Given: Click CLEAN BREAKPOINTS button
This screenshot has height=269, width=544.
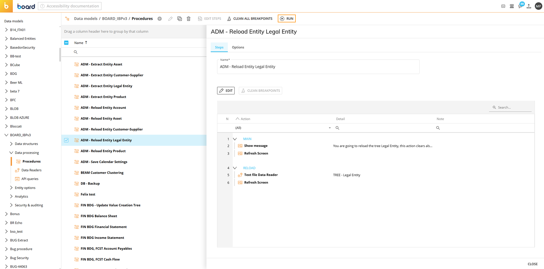Looking at the screenshot, I should (x=260, y=91).
